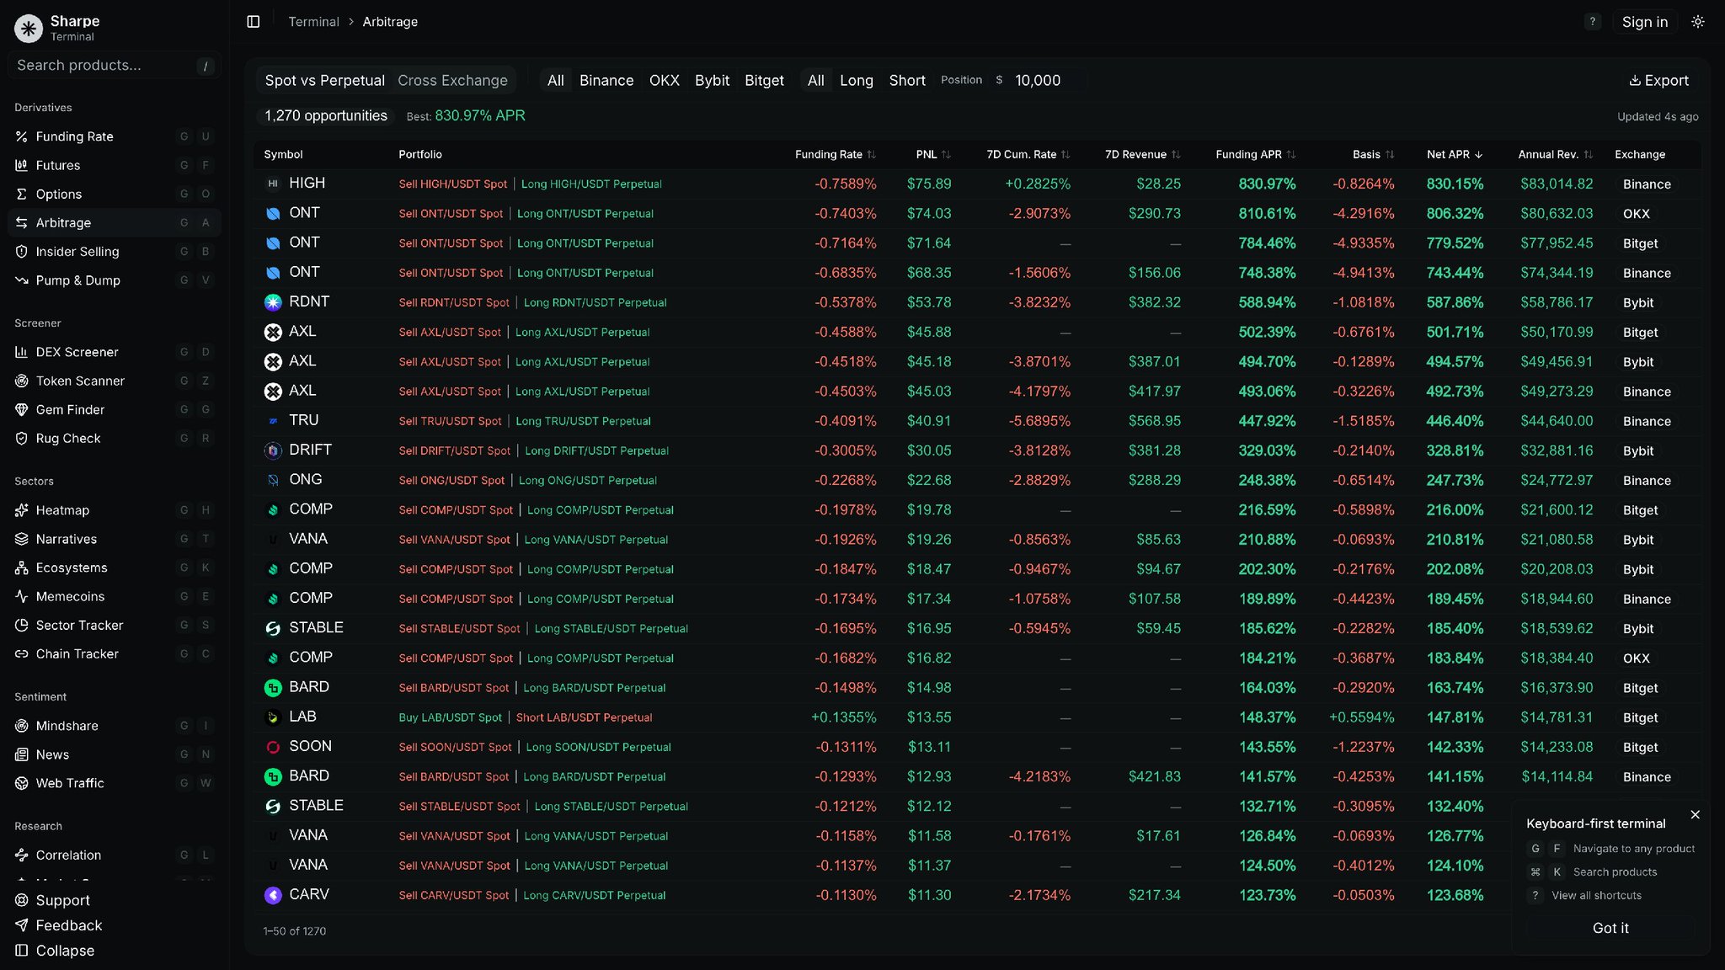Click the theme toggle sun icon
The height and width of the screenshot is (970, 1725).
click(x=1697, y=22)
